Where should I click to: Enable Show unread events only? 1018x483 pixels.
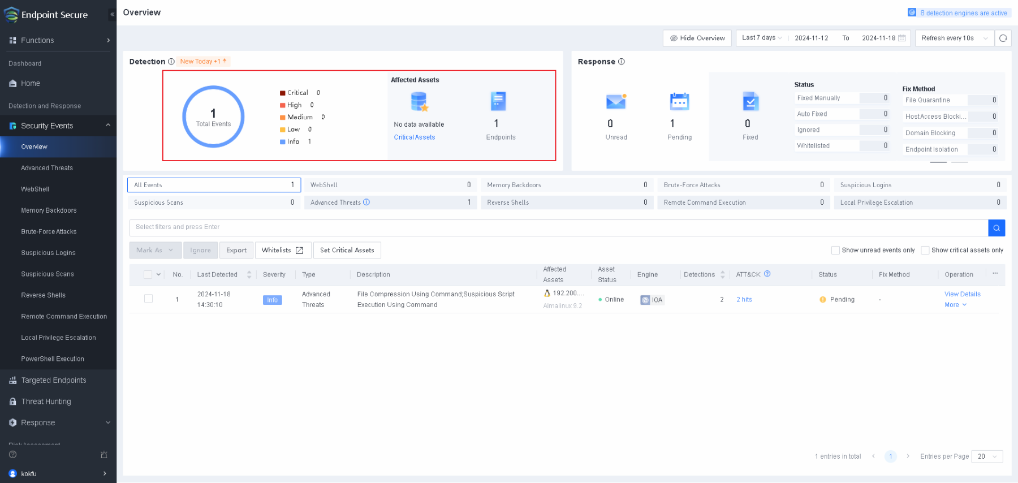pyautogui.click(x=835, y=250)
